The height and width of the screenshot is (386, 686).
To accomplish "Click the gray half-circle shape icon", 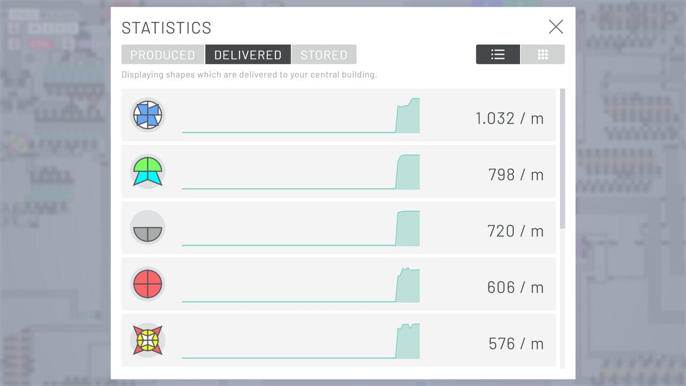I will (147, 228).
